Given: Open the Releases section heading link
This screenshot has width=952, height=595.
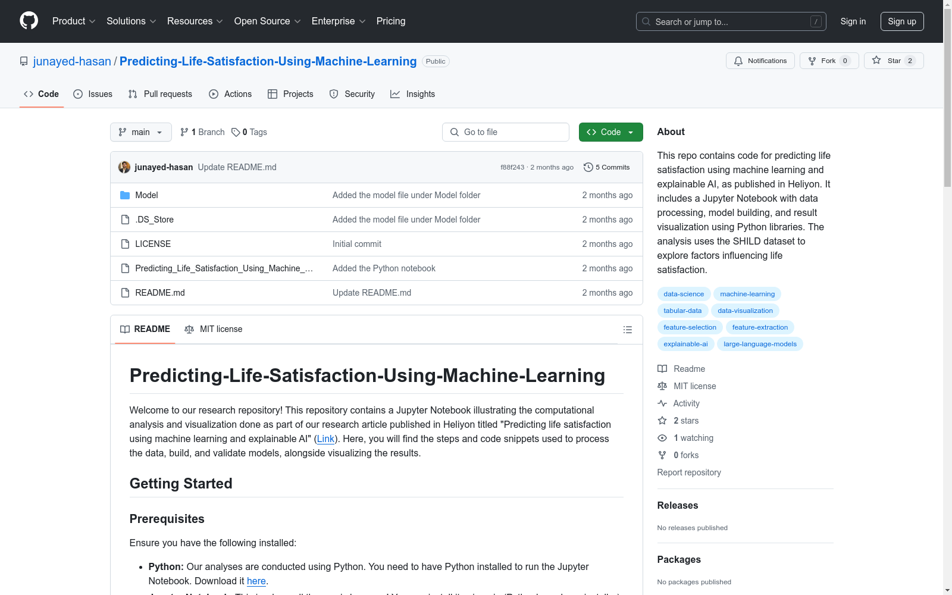Looking at the screenshot, I should click(x=678, y=505).
